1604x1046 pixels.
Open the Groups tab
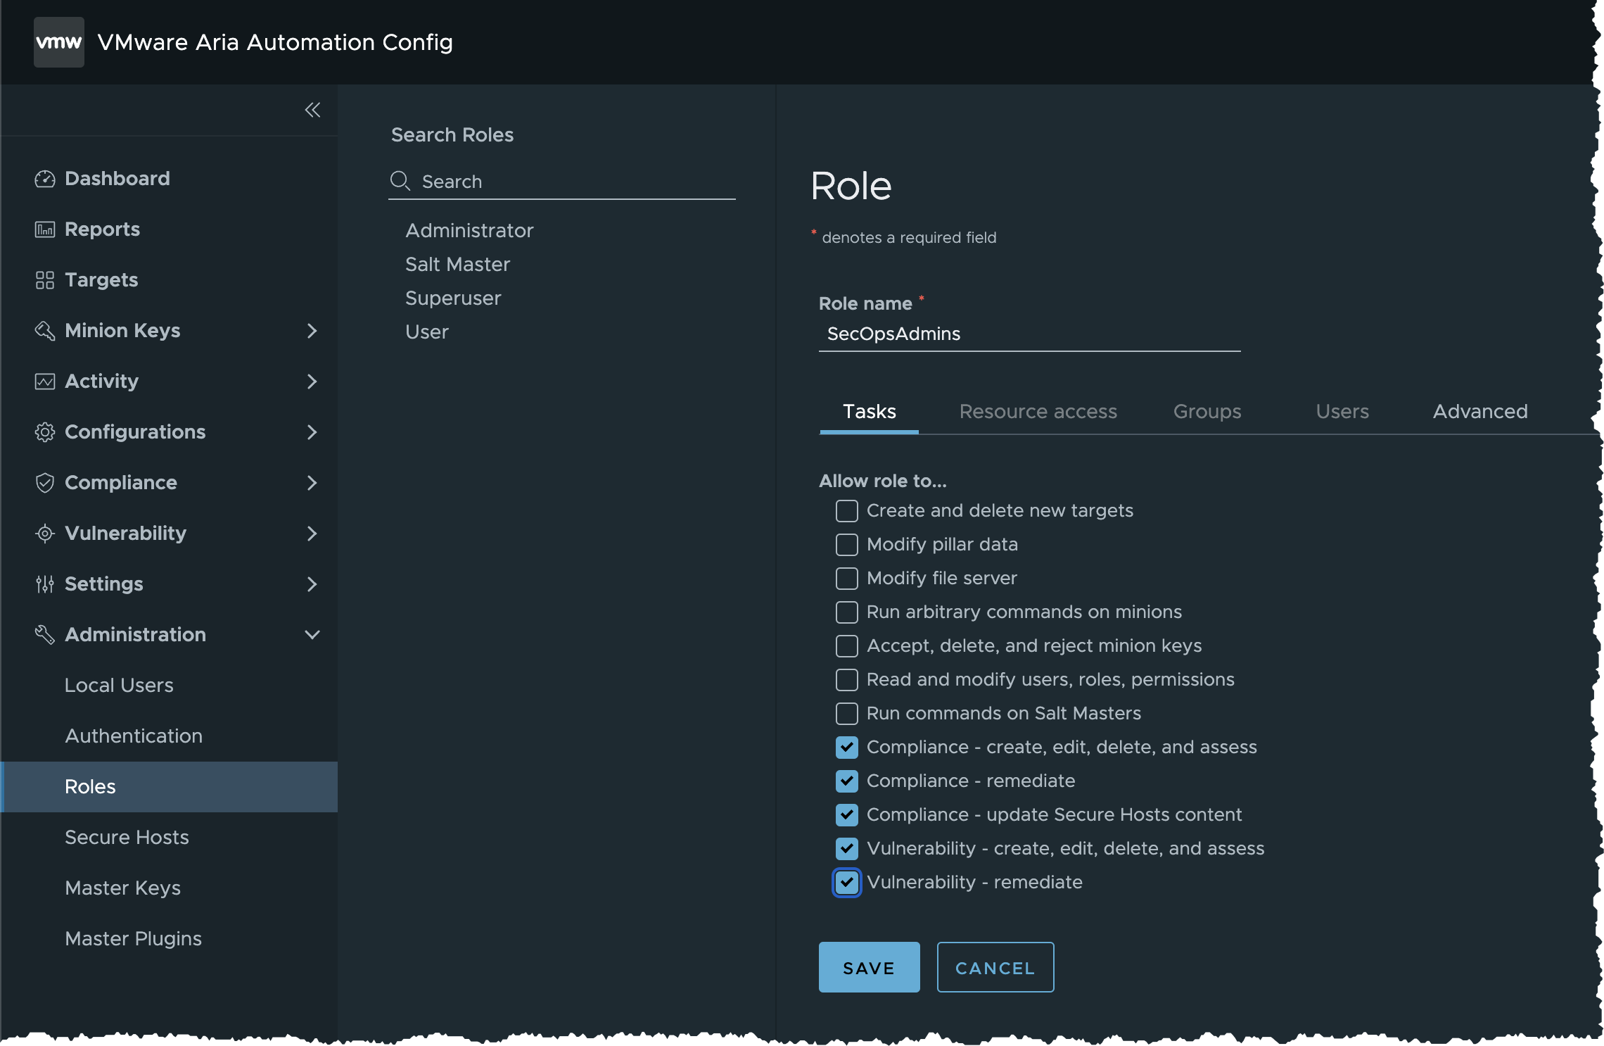click(1207, 412)
